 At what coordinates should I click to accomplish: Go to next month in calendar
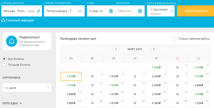point(154,49)
